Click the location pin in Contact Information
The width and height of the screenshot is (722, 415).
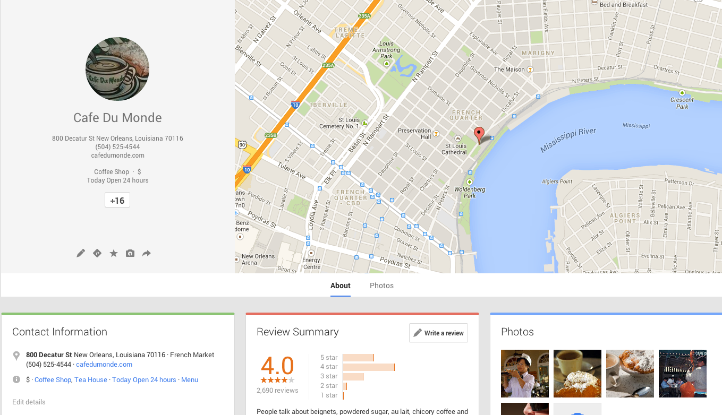pyautogui.click(x=18, y=355)
